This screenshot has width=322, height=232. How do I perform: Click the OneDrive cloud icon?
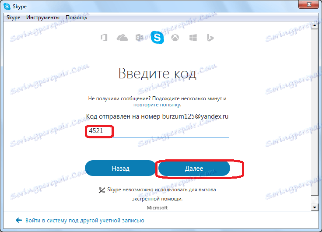point(122,38)
